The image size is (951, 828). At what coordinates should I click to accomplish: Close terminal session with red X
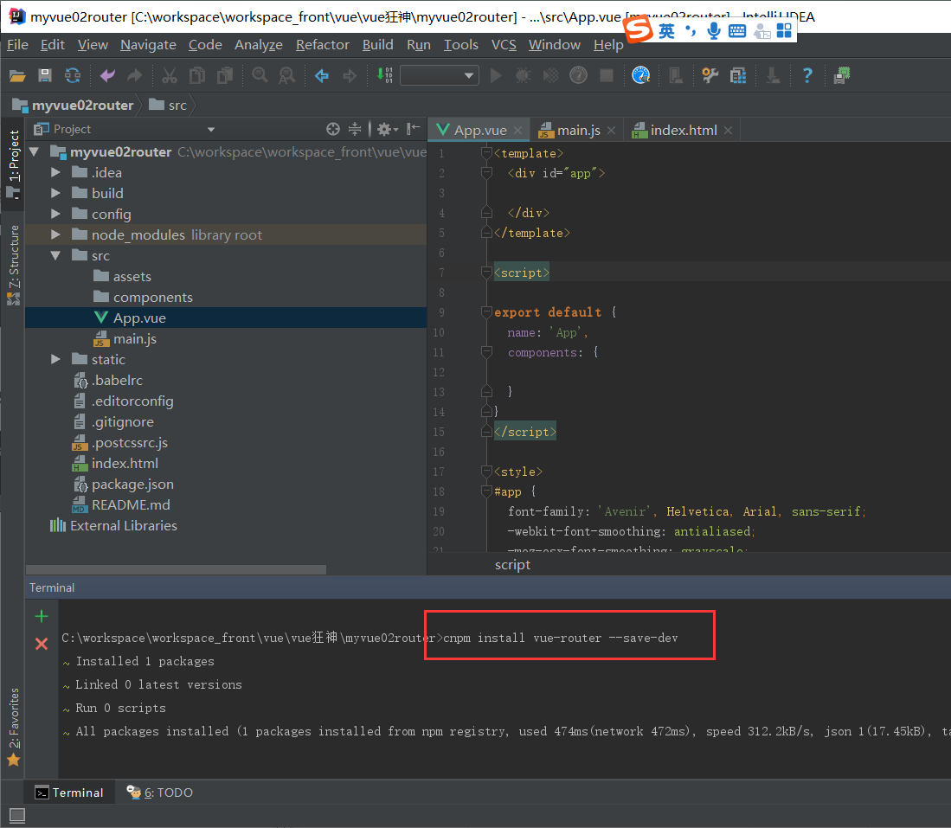[x=42, y=644]
